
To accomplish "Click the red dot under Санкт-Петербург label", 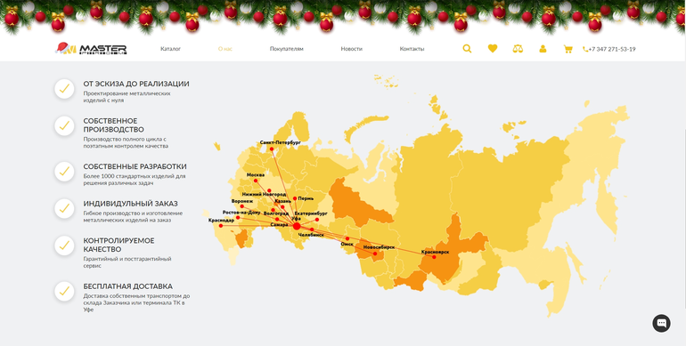I will click(272, 149).
